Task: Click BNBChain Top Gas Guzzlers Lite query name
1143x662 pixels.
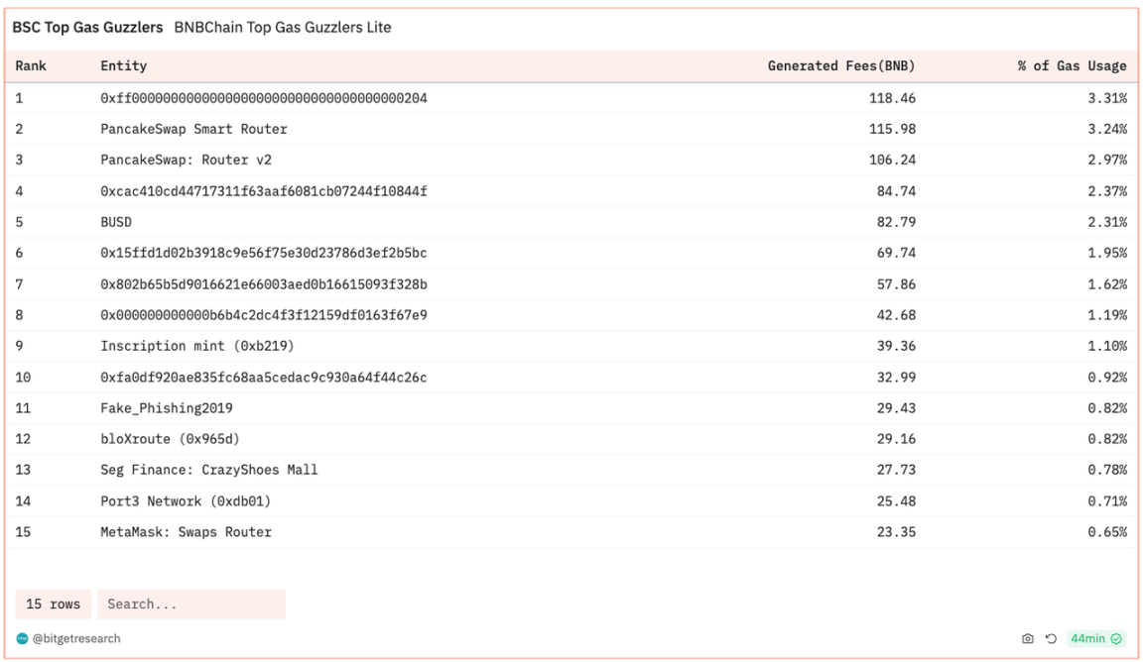Action: 283,28
